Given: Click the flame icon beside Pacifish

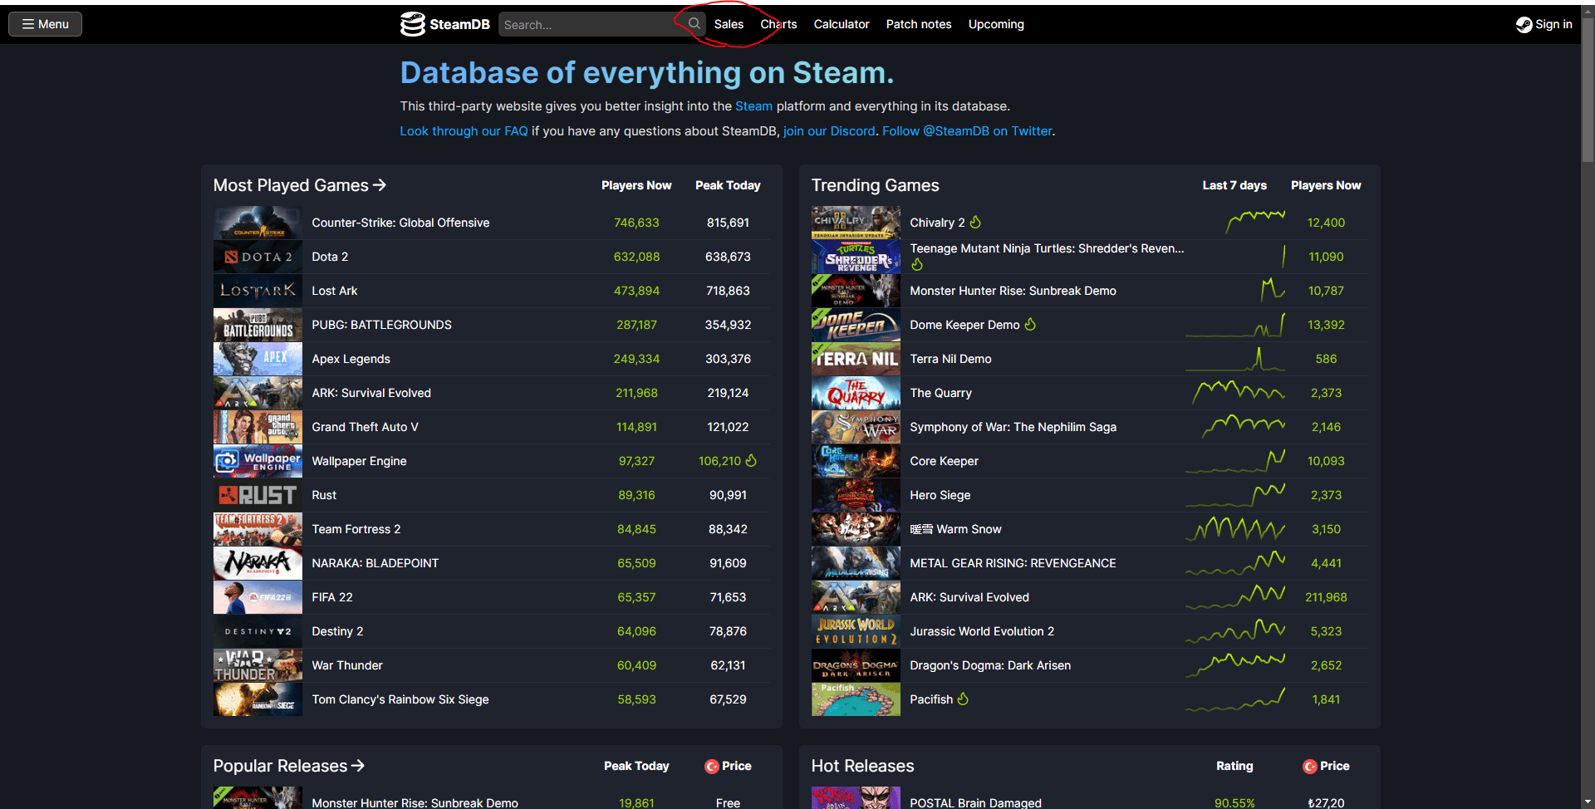Looking at the screenshot, I should (x=963, y=699).
